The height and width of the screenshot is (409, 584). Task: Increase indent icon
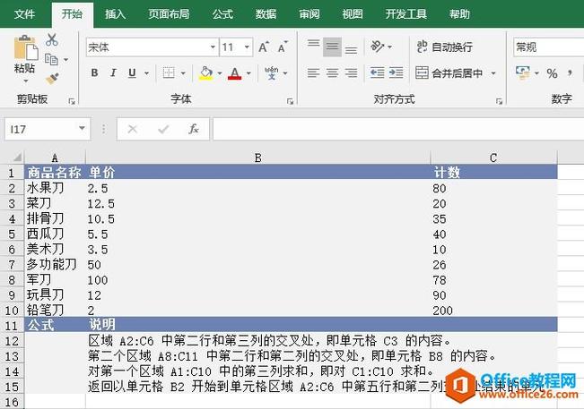click(x=396, y=72)
